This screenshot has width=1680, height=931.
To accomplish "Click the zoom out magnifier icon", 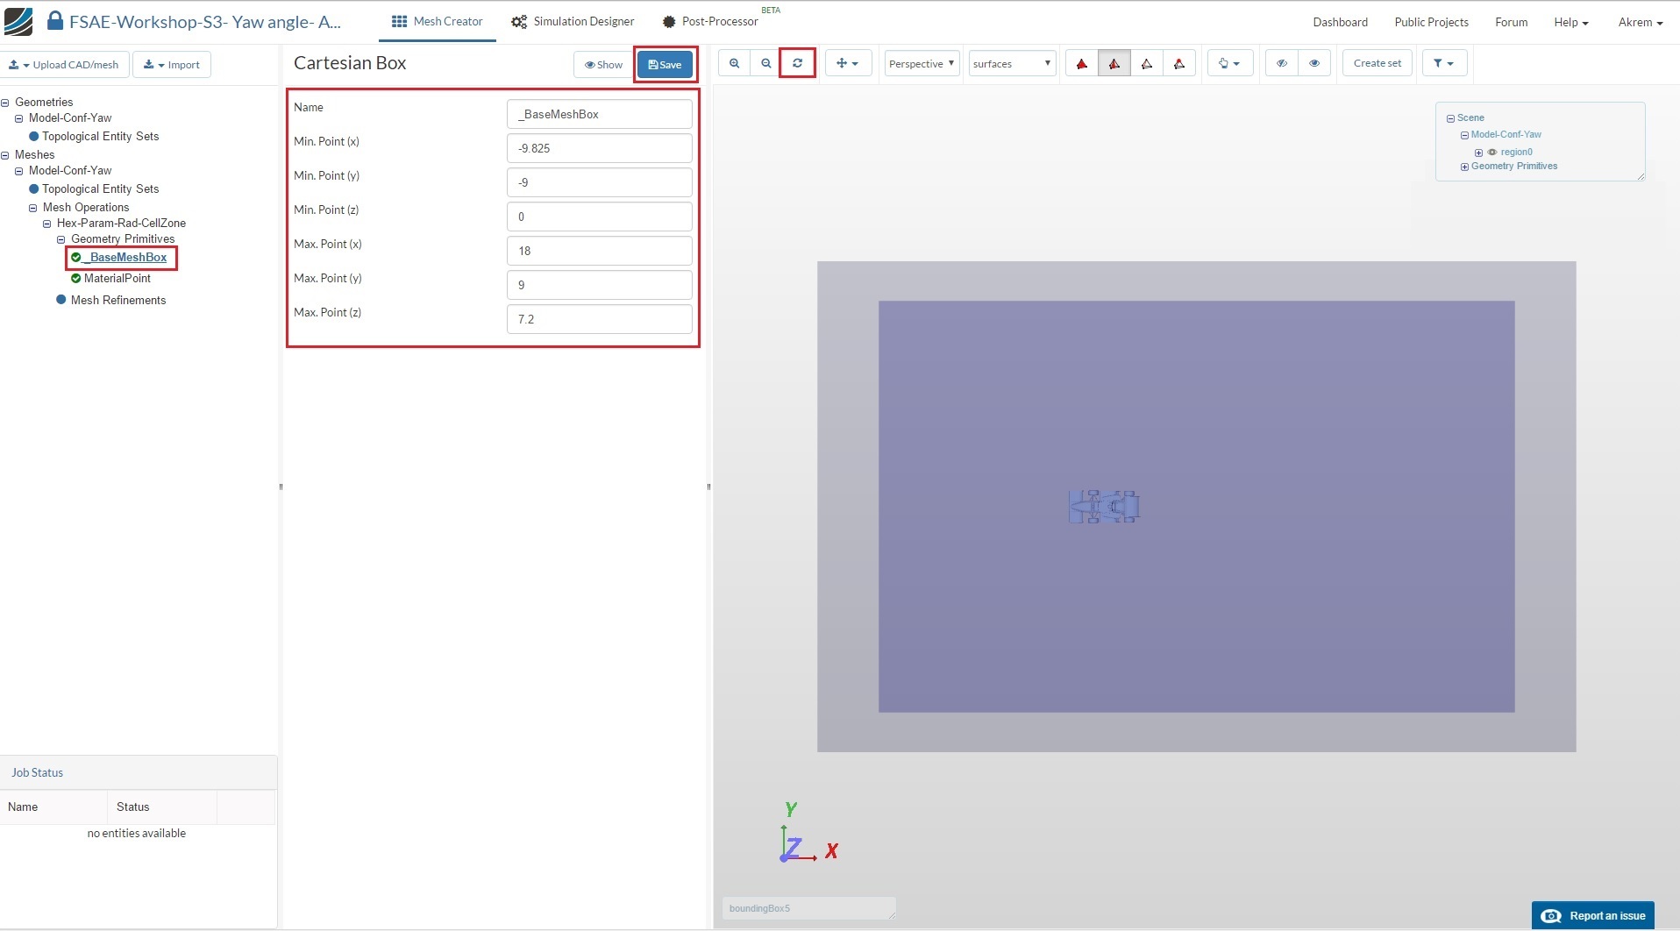I will 765,63.
